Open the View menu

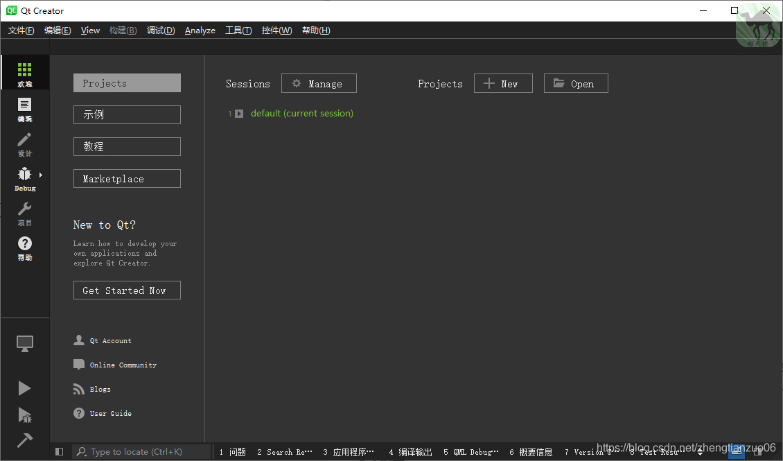coord(90,31)
